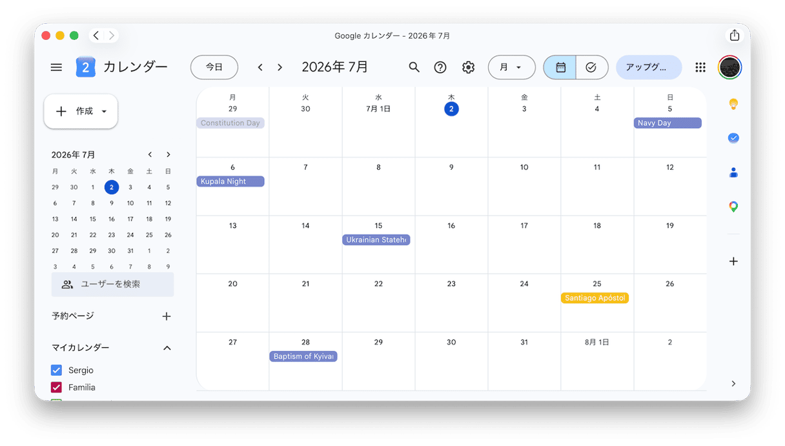Click day 19 in main calendar grid

click(670, 225)
